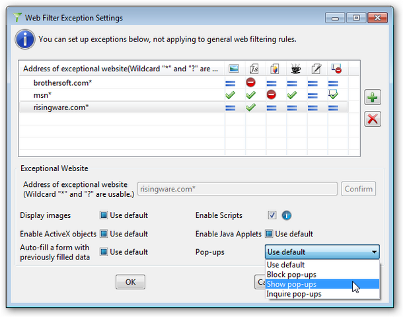
Task: Click the images column header icon
Action: click(x=233, y=68)
